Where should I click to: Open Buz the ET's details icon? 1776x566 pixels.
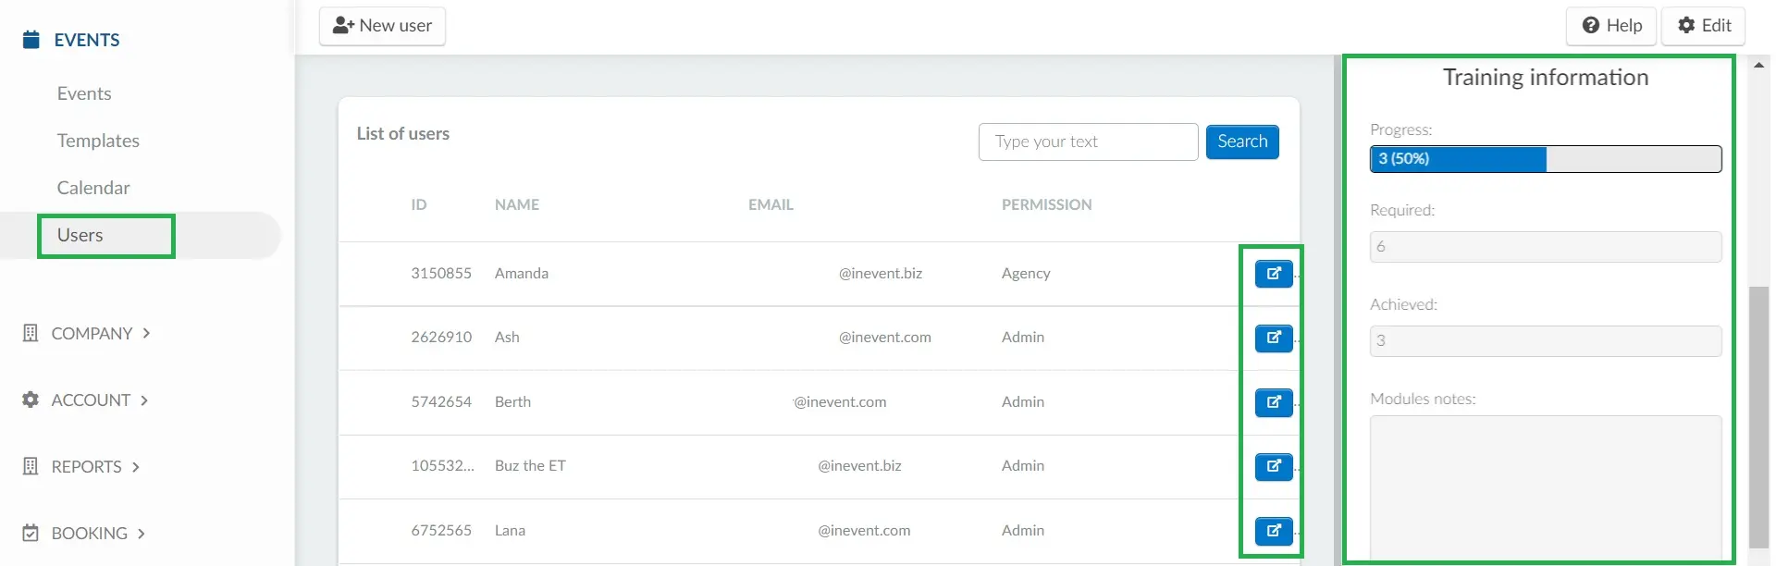[x=1273, y=466]
